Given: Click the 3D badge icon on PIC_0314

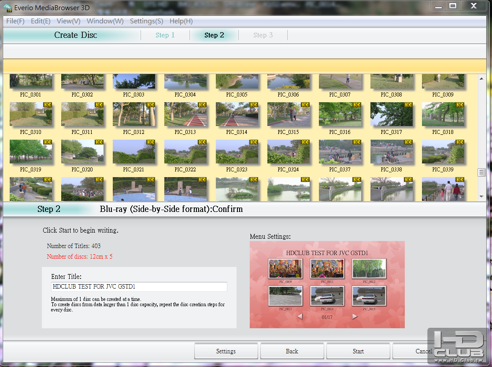Looking at the screenshot, I should pos(254,104).
